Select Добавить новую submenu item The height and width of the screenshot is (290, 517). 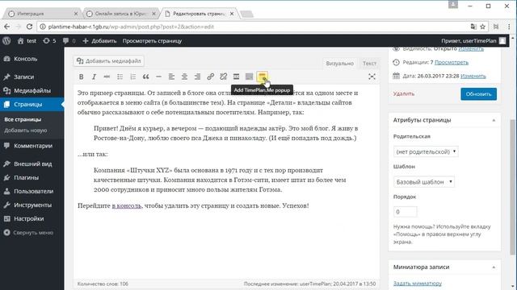pos(25,130)
